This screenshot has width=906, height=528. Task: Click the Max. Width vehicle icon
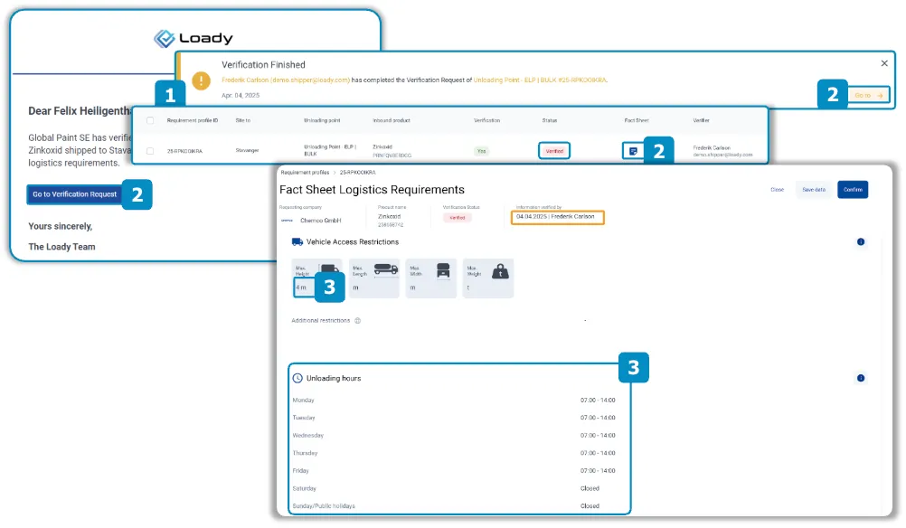[443, 269]
